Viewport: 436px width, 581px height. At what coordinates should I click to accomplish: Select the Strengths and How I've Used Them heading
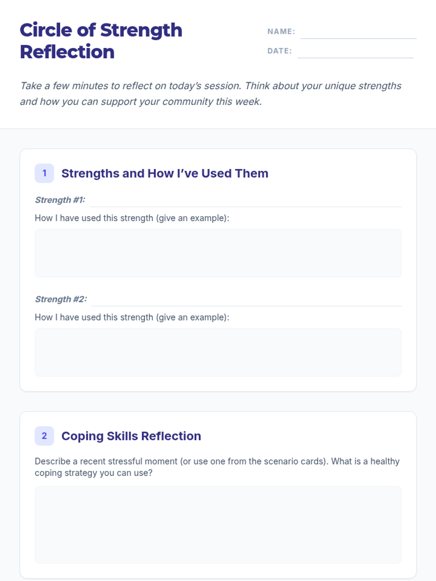[165, 174]
